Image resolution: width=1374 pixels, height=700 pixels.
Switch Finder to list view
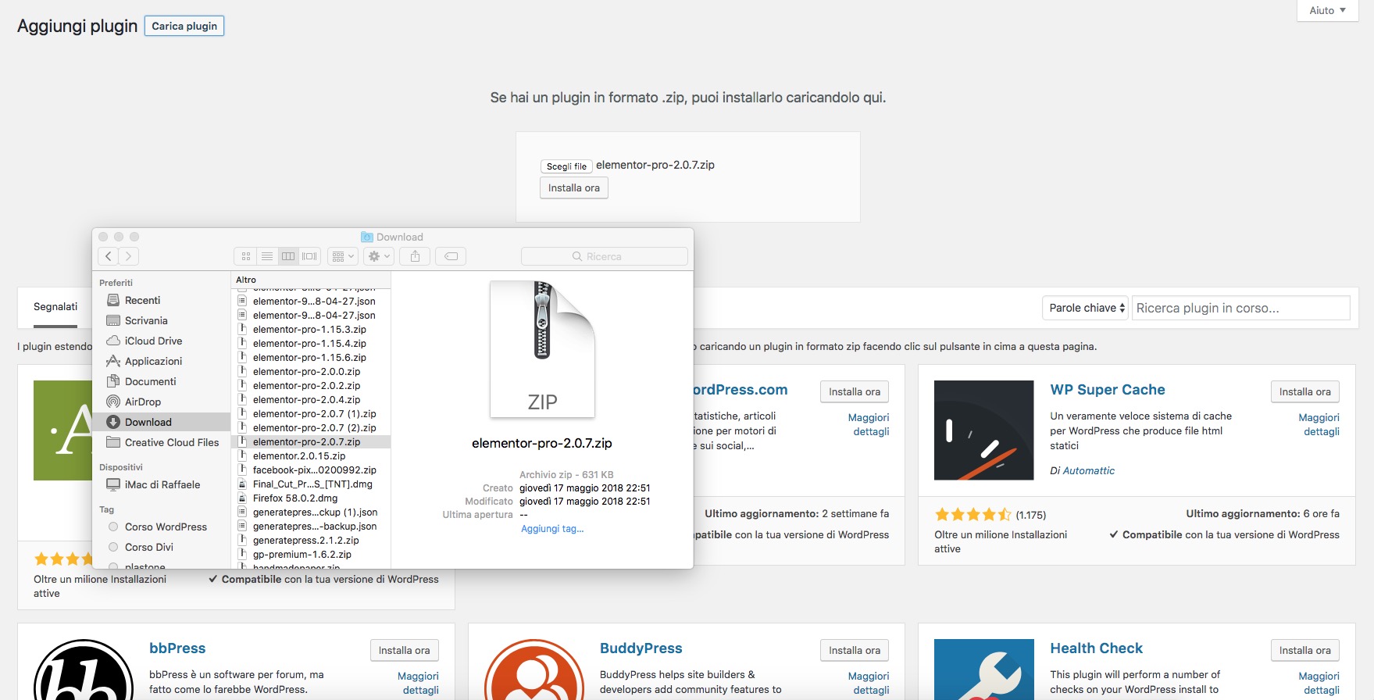(267, 256)
